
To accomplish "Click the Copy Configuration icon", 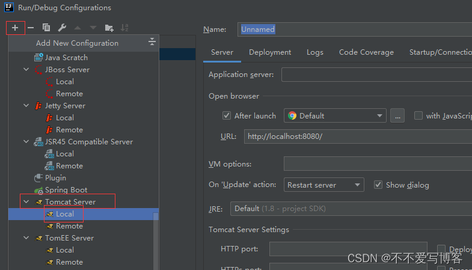I will tap(46, 28).
